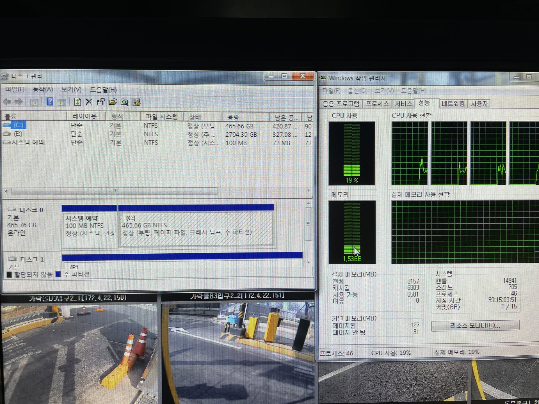Image resolution: width=539 pixels, height=404 pixels.
Task: Click the magnifier search folder icon
Action: 124,102
